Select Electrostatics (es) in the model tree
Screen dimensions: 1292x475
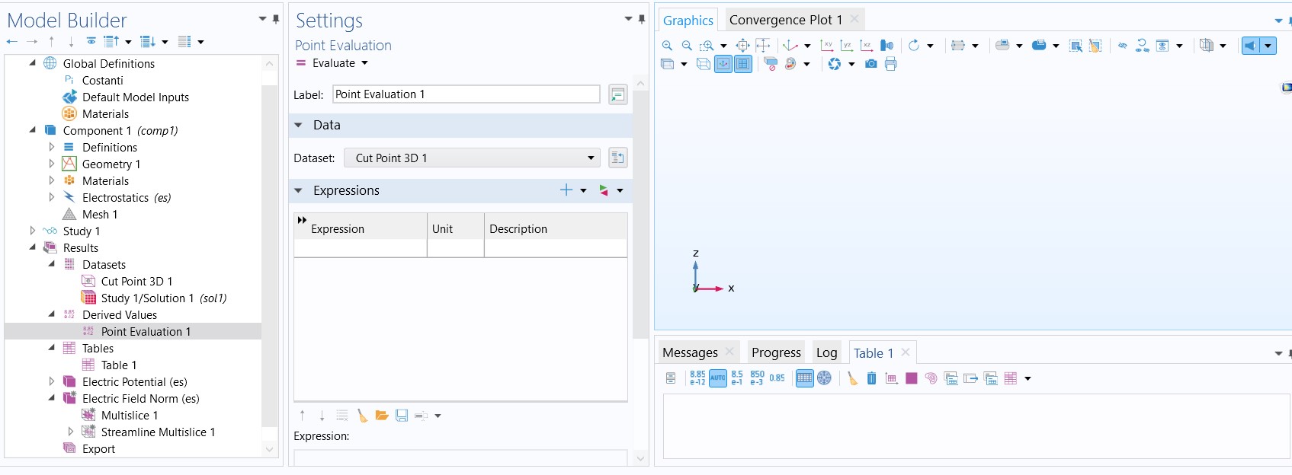126,198
